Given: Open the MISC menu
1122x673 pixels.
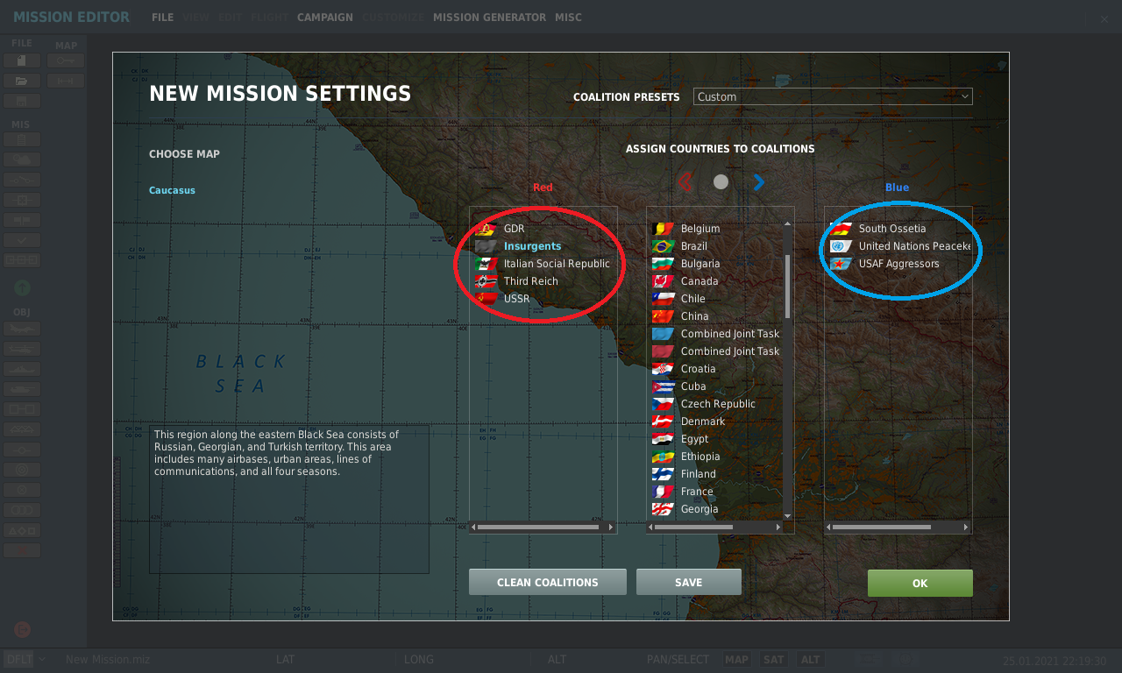Looking at the screenshot, I should tap(568, 18).
